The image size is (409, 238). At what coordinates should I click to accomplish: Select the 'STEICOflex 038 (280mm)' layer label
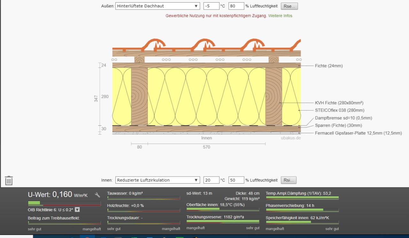(339, 110)
